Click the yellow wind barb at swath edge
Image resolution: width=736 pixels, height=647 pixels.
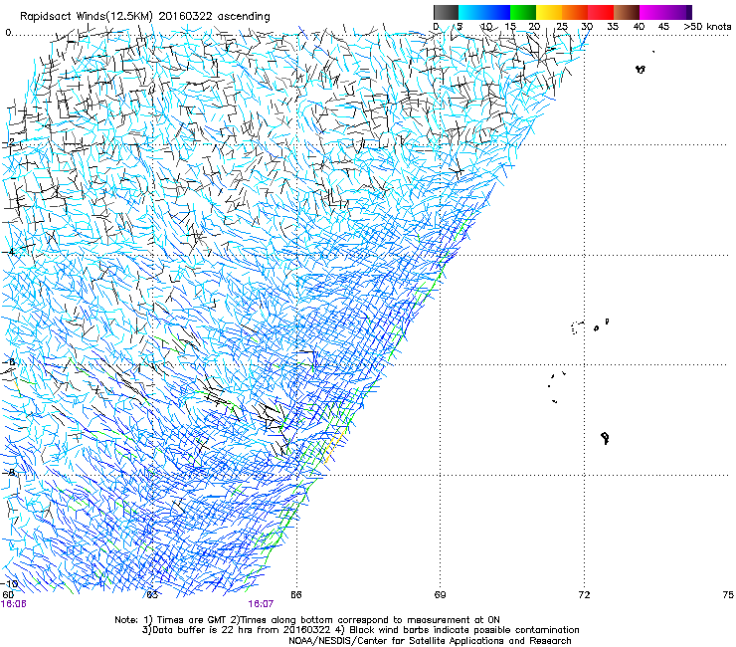[x=335, y=445]
